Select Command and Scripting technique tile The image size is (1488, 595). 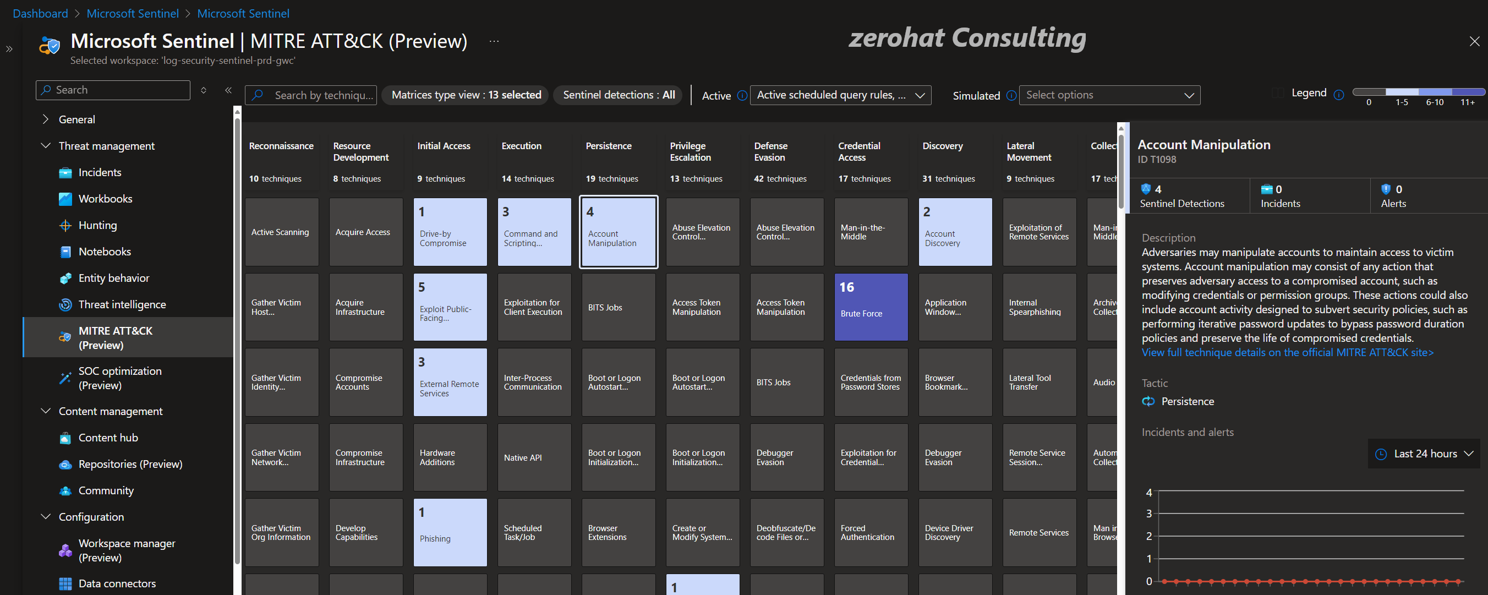coord(534,232)
